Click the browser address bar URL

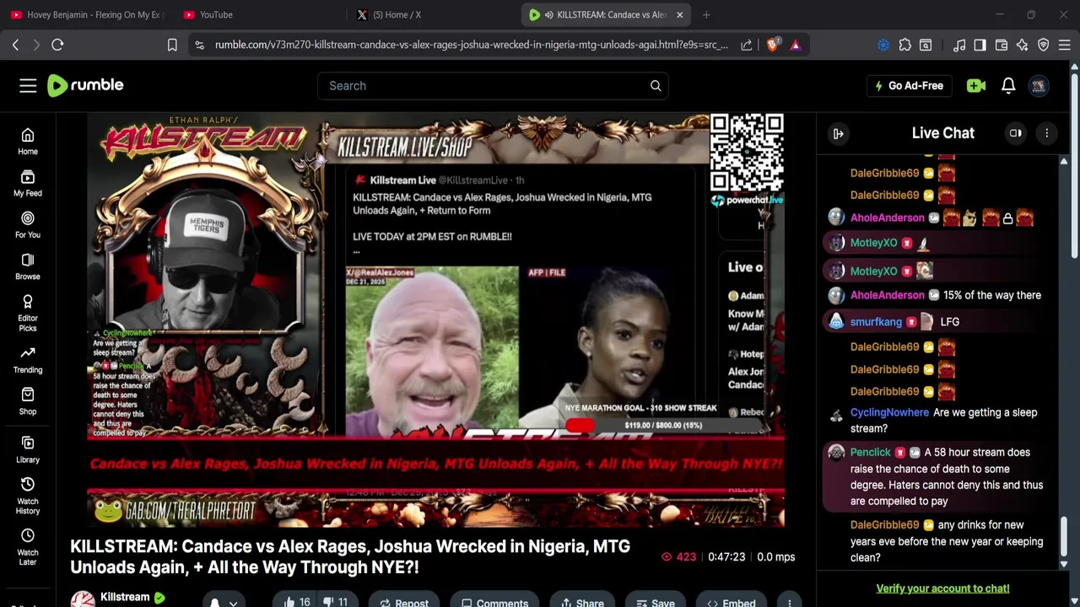click(x=471, y=45)
